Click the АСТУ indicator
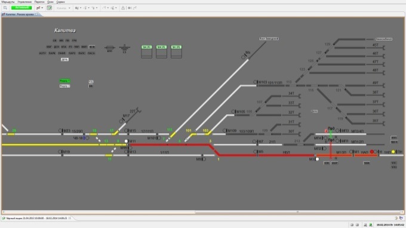 click(x=42, y=53)
